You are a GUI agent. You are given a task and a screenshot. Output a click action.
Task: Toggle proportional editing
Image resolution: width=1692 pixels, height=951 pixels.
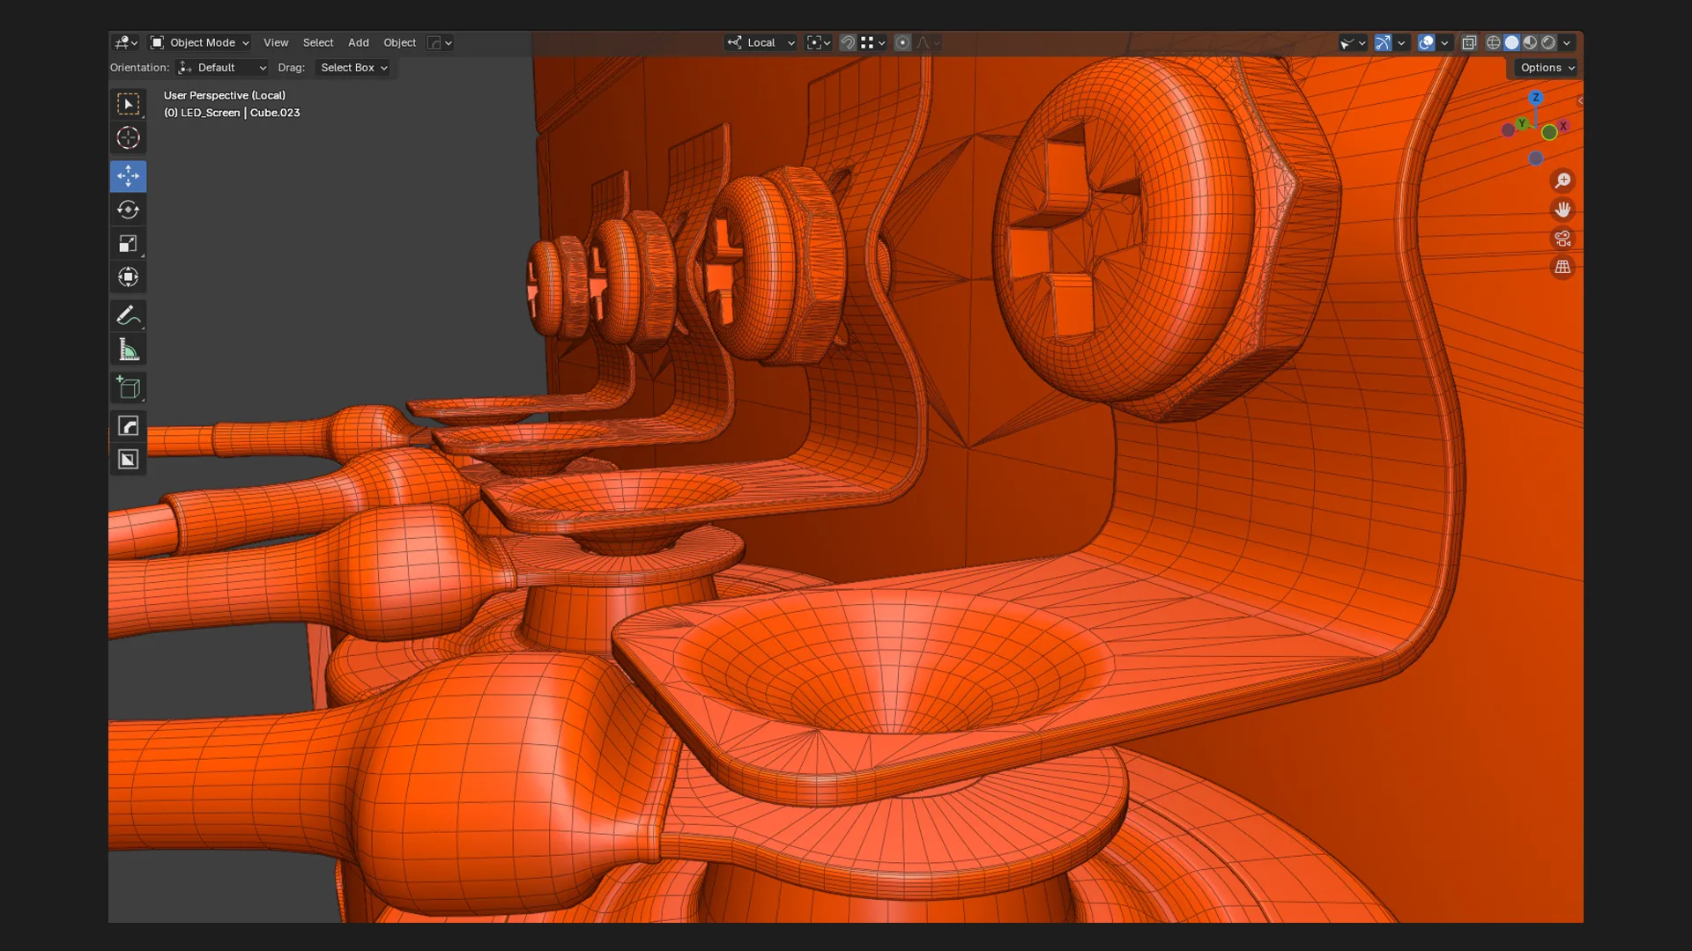coord(902,42)
